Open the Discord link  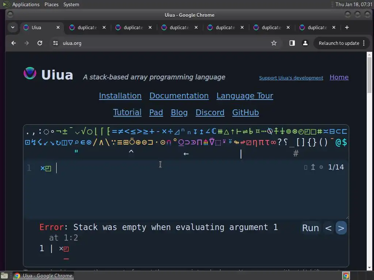(x=210, y=112)
